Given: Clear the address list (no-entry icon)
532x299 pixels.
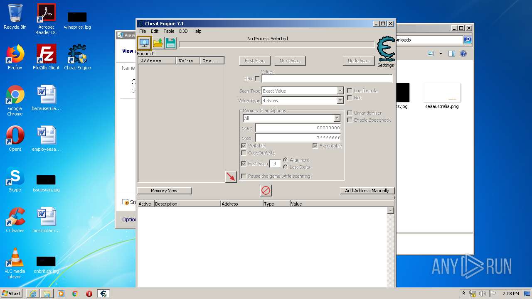Looking at the screenshot, I should coord(266,191).
